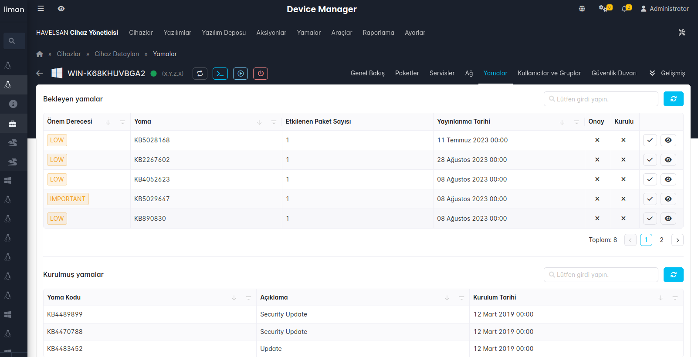Click the sync arrows icon beside device name
The image size is (698, 357).
200,74
